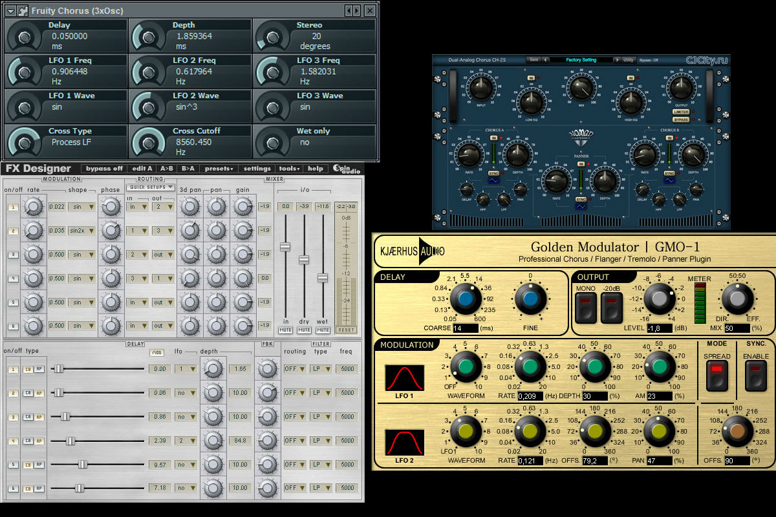Click Panner waveform icon below SYNC
Image resolution: width=776 pixels, height=517 pixels.
581,207
